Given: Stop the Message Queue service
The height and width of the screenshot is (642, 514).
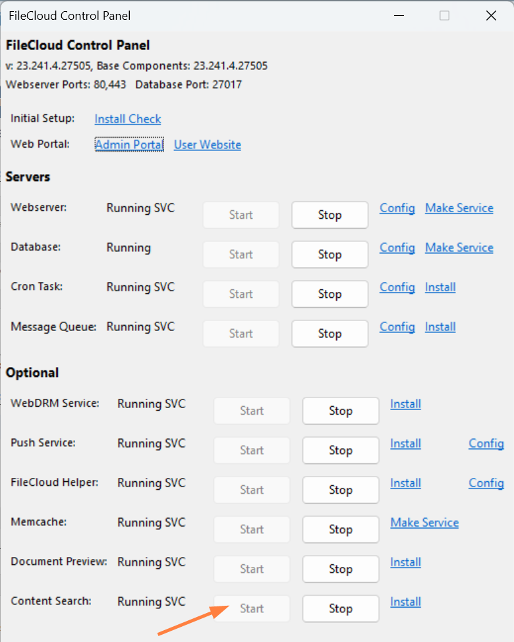Looking at the screenshot, I should (x=329, y=334).
